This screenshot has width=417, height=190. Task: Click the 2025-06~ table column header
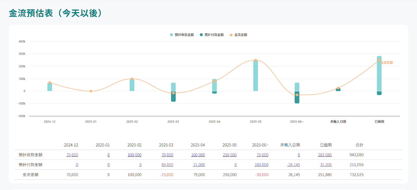pyautogui.click(x=260, y=145)
